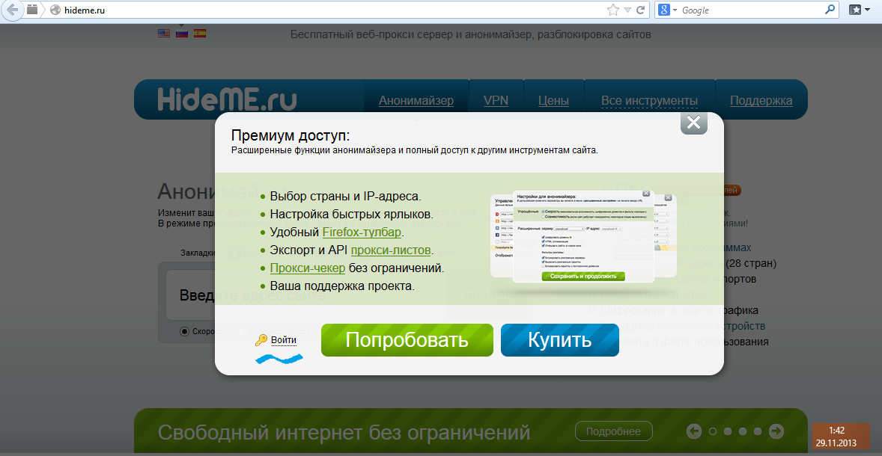Click the Войти login link
Image resolution: width=882 pixels, height=456 pixels.
pyautogui.click(x=283, y=340)
